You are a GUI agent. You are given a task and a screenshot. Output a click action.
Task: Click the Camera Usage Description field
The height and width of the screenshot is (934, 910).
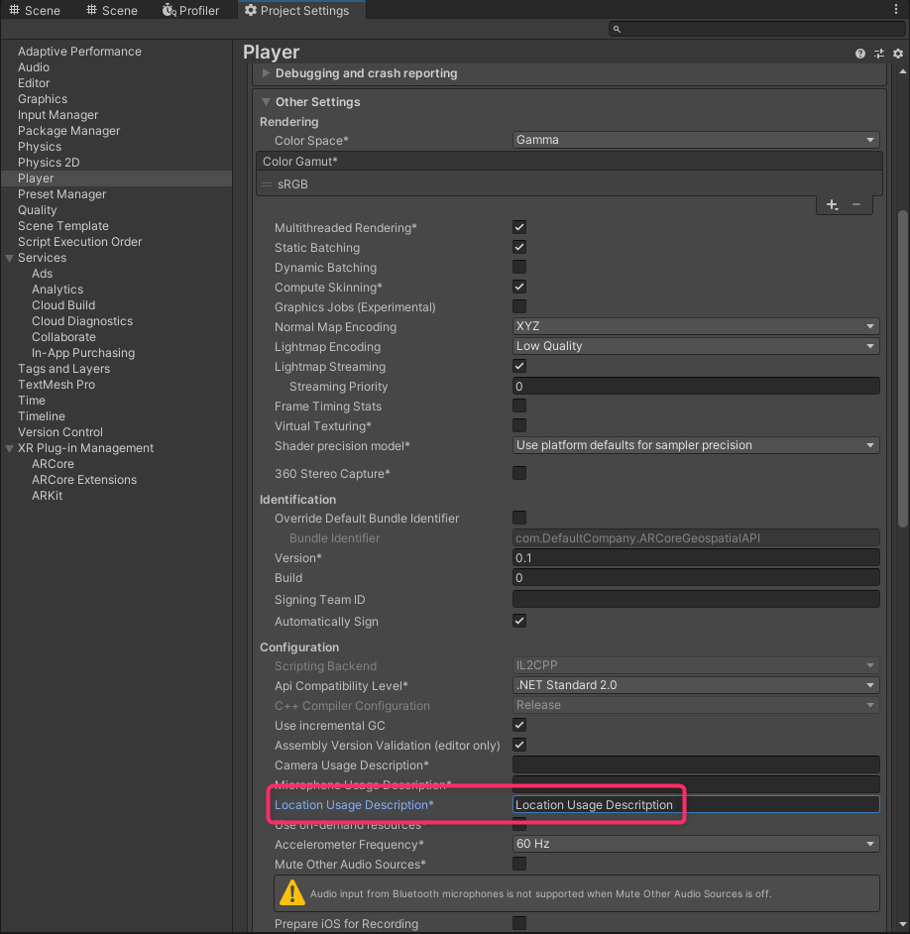[x=696, y=765]
